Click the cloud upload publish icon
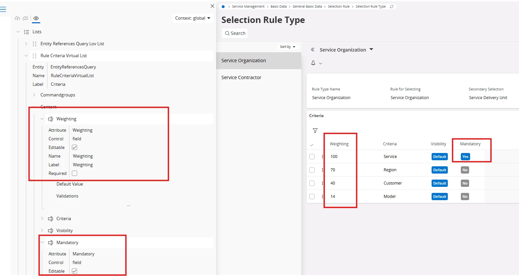This screenshot has height=276, width=519. [17, 19]
